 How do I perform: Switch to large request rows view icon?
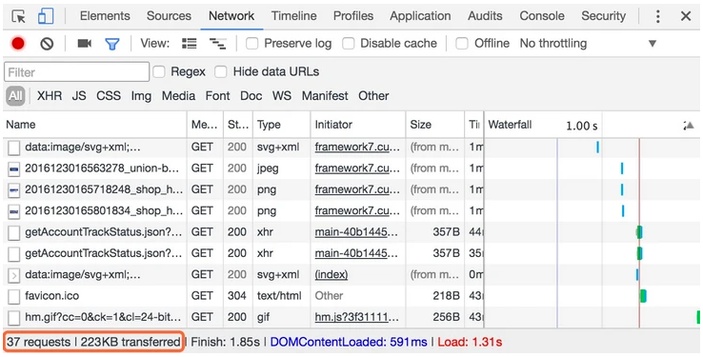190,44
